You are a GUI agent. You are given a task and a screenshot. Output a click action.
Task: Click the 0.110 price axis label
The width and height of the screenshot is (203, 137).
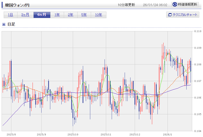[198, 31]
